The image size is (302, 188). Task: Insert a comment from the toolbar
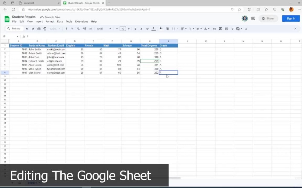tap(220, 29)
